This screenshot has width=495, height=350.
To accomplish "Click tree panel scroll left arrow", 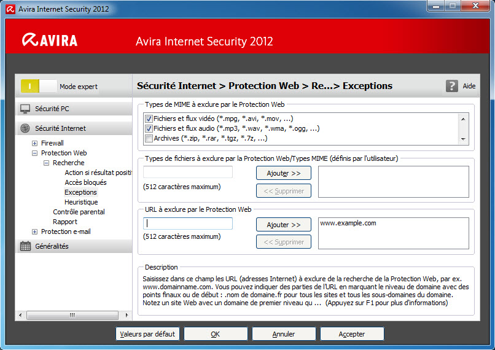I will (x=20, y=315).
